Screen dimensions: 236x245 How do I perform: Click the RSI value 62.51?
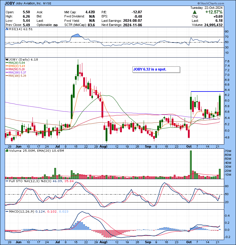[28, 29]
